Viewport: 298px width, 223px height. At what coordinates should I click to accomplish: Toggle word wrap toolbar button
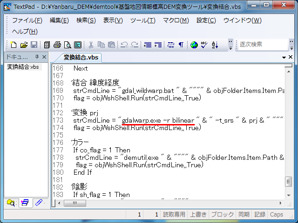170,45
